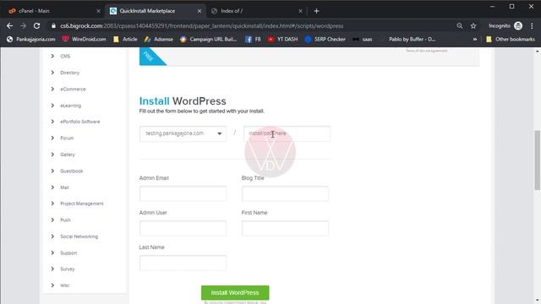
Task: Open the Article bookmark folder
Action: pos(125,40)
